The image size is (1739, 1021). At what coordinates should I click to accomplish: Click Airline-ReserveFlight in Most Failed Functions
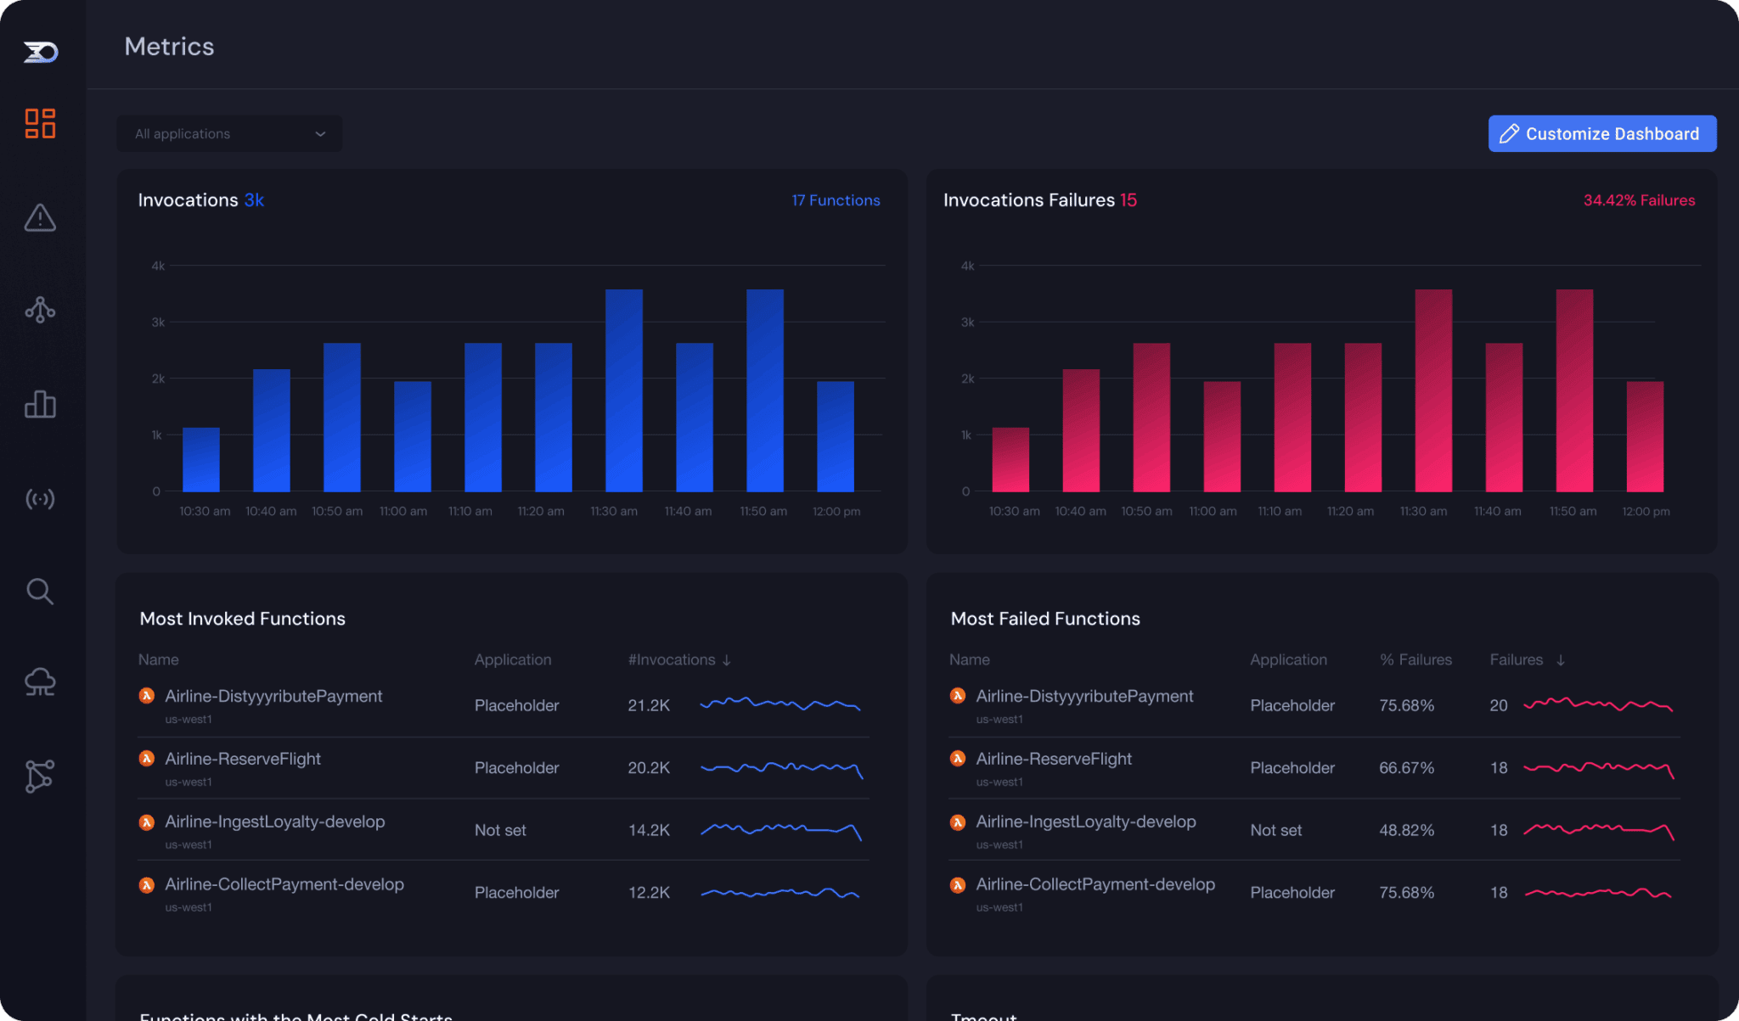pos(1054,759)
